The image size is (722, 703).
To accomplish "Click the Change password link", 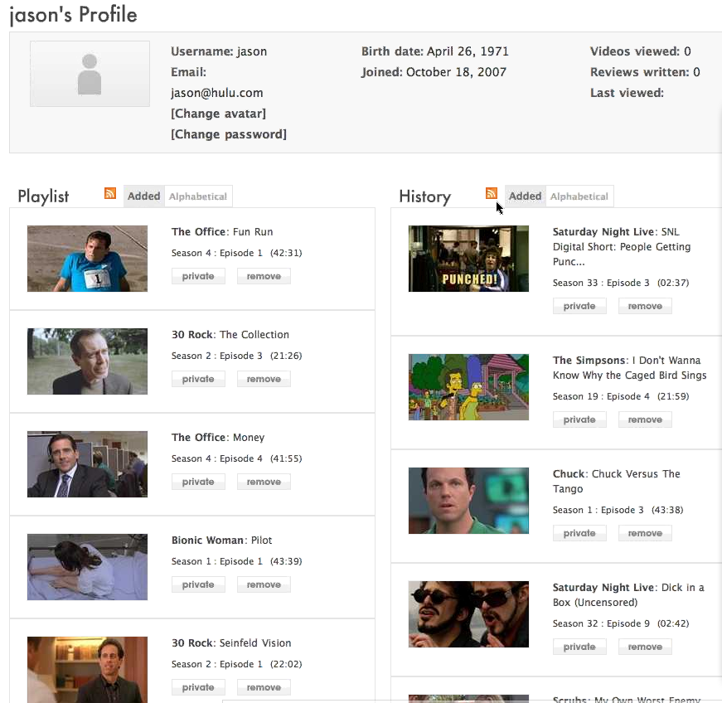I will [x=228, y=134].
